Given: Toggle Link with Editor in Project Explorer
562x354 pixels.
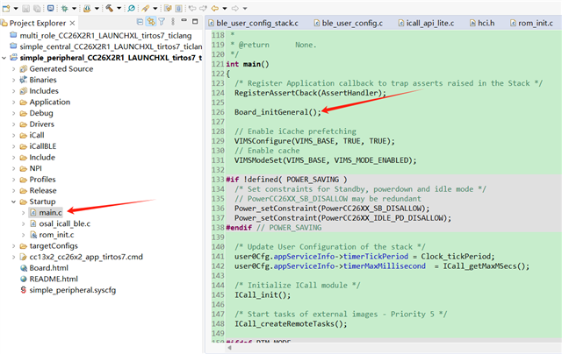Looking at the screenshot, I should click(151, 22).
